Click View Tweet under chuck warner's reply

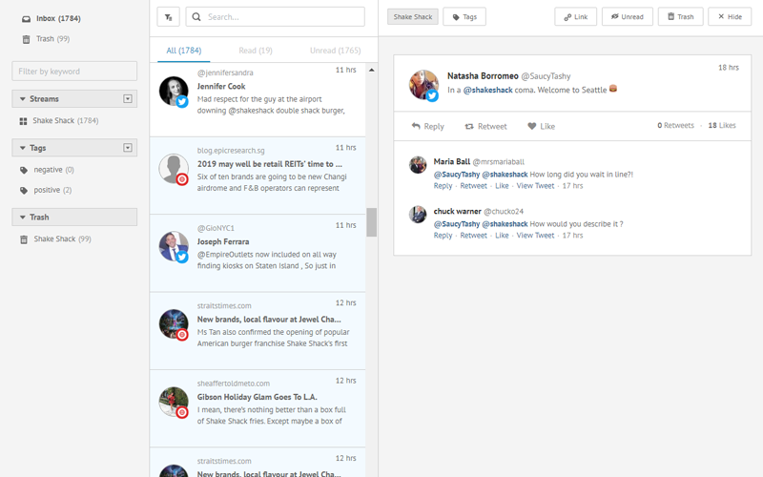coord(535,236)
